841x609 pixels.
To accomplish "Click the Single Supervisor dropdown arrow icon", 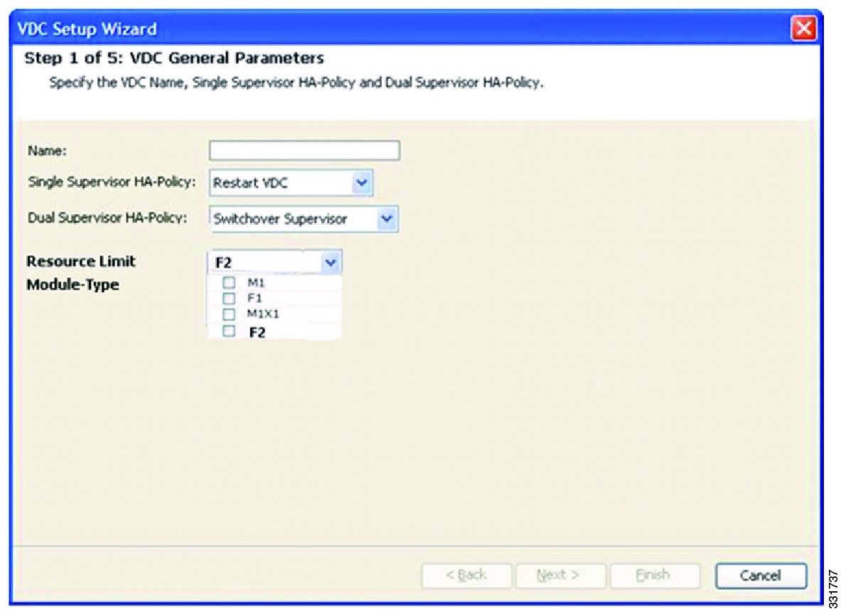I will click(360, 183).
